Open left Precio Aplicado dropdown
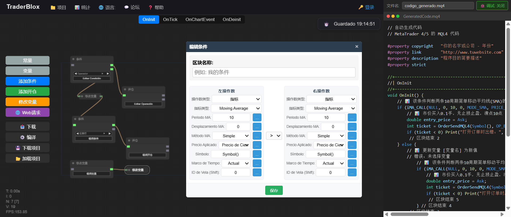The height and width of the screenshot is (217, 511). (x=235, y=145)
